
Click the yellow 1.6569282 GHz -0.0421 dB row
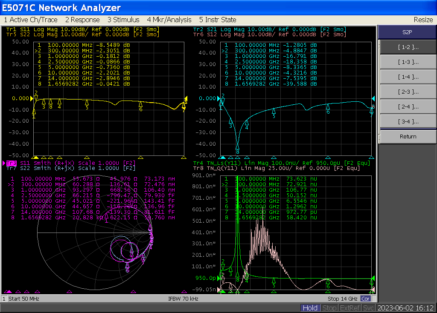pyautogui.click(x=84, y=84)
